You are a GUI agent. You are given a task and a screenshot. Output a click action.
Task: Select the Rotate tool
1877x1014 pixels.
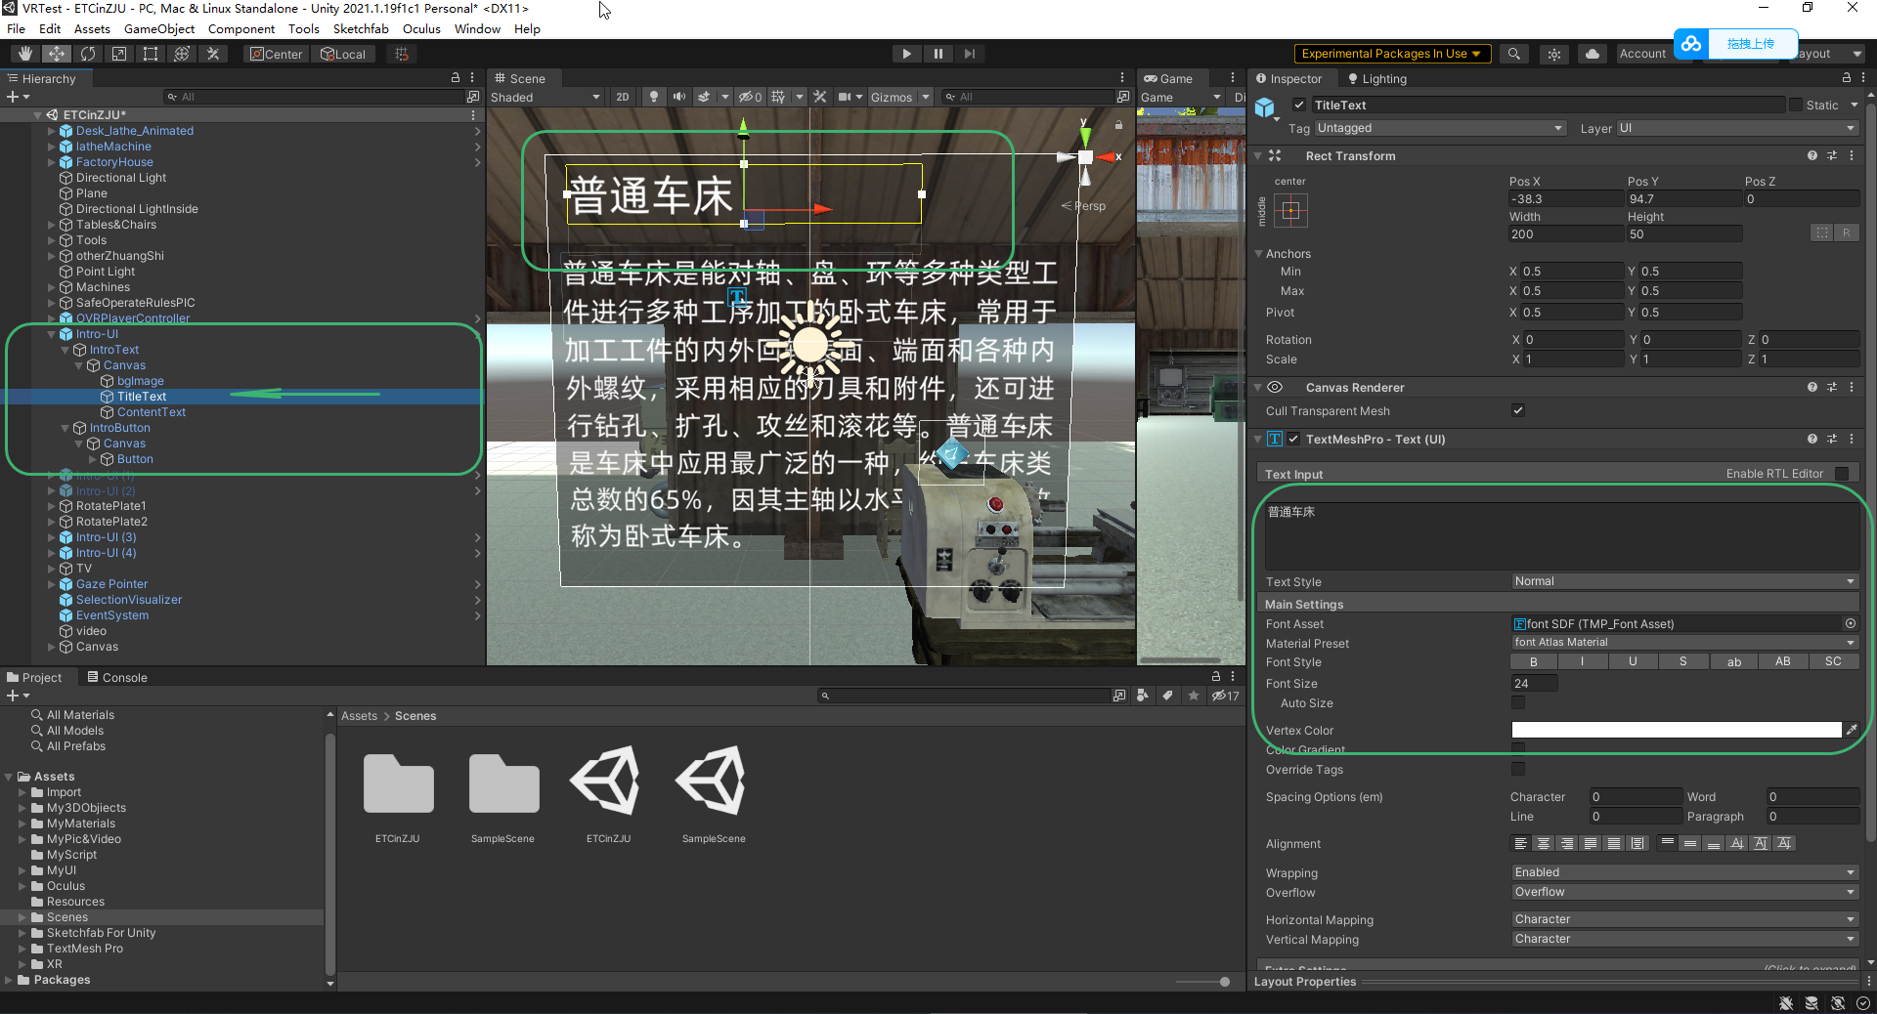coord(88,54)
